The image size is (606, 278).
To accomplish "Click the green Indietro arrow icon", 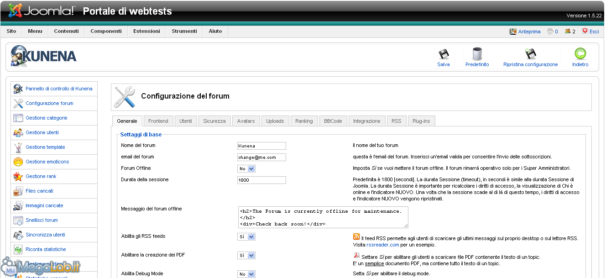I will (x=580, y=54).
